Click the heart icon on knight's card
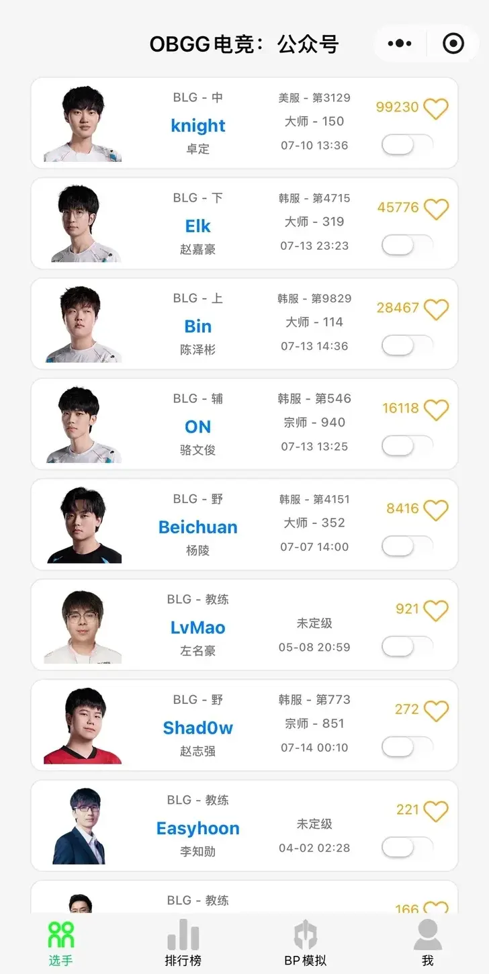The width and height of the screenshot is (489, 974). [x=436, y=109]
